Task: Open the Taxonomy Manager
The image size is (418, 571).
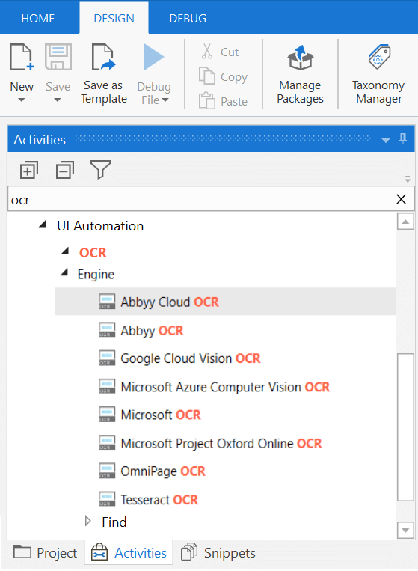Action: click(378, 75)
